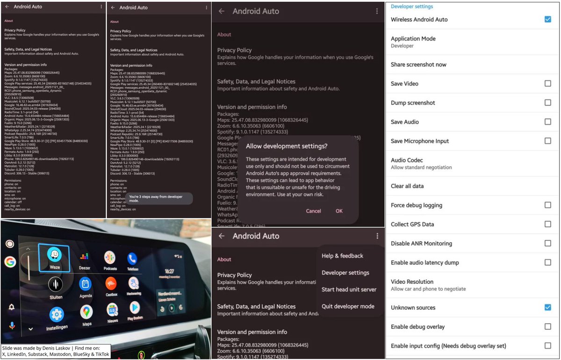Screen dimensions: 561x360
Task: Check Collect GPS Data
Action: [547, 224]
